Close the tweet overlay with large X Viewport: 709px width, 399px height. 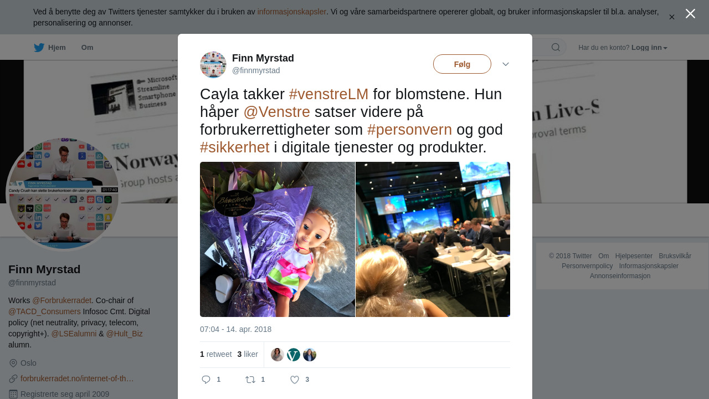click(x=690, y=13)
